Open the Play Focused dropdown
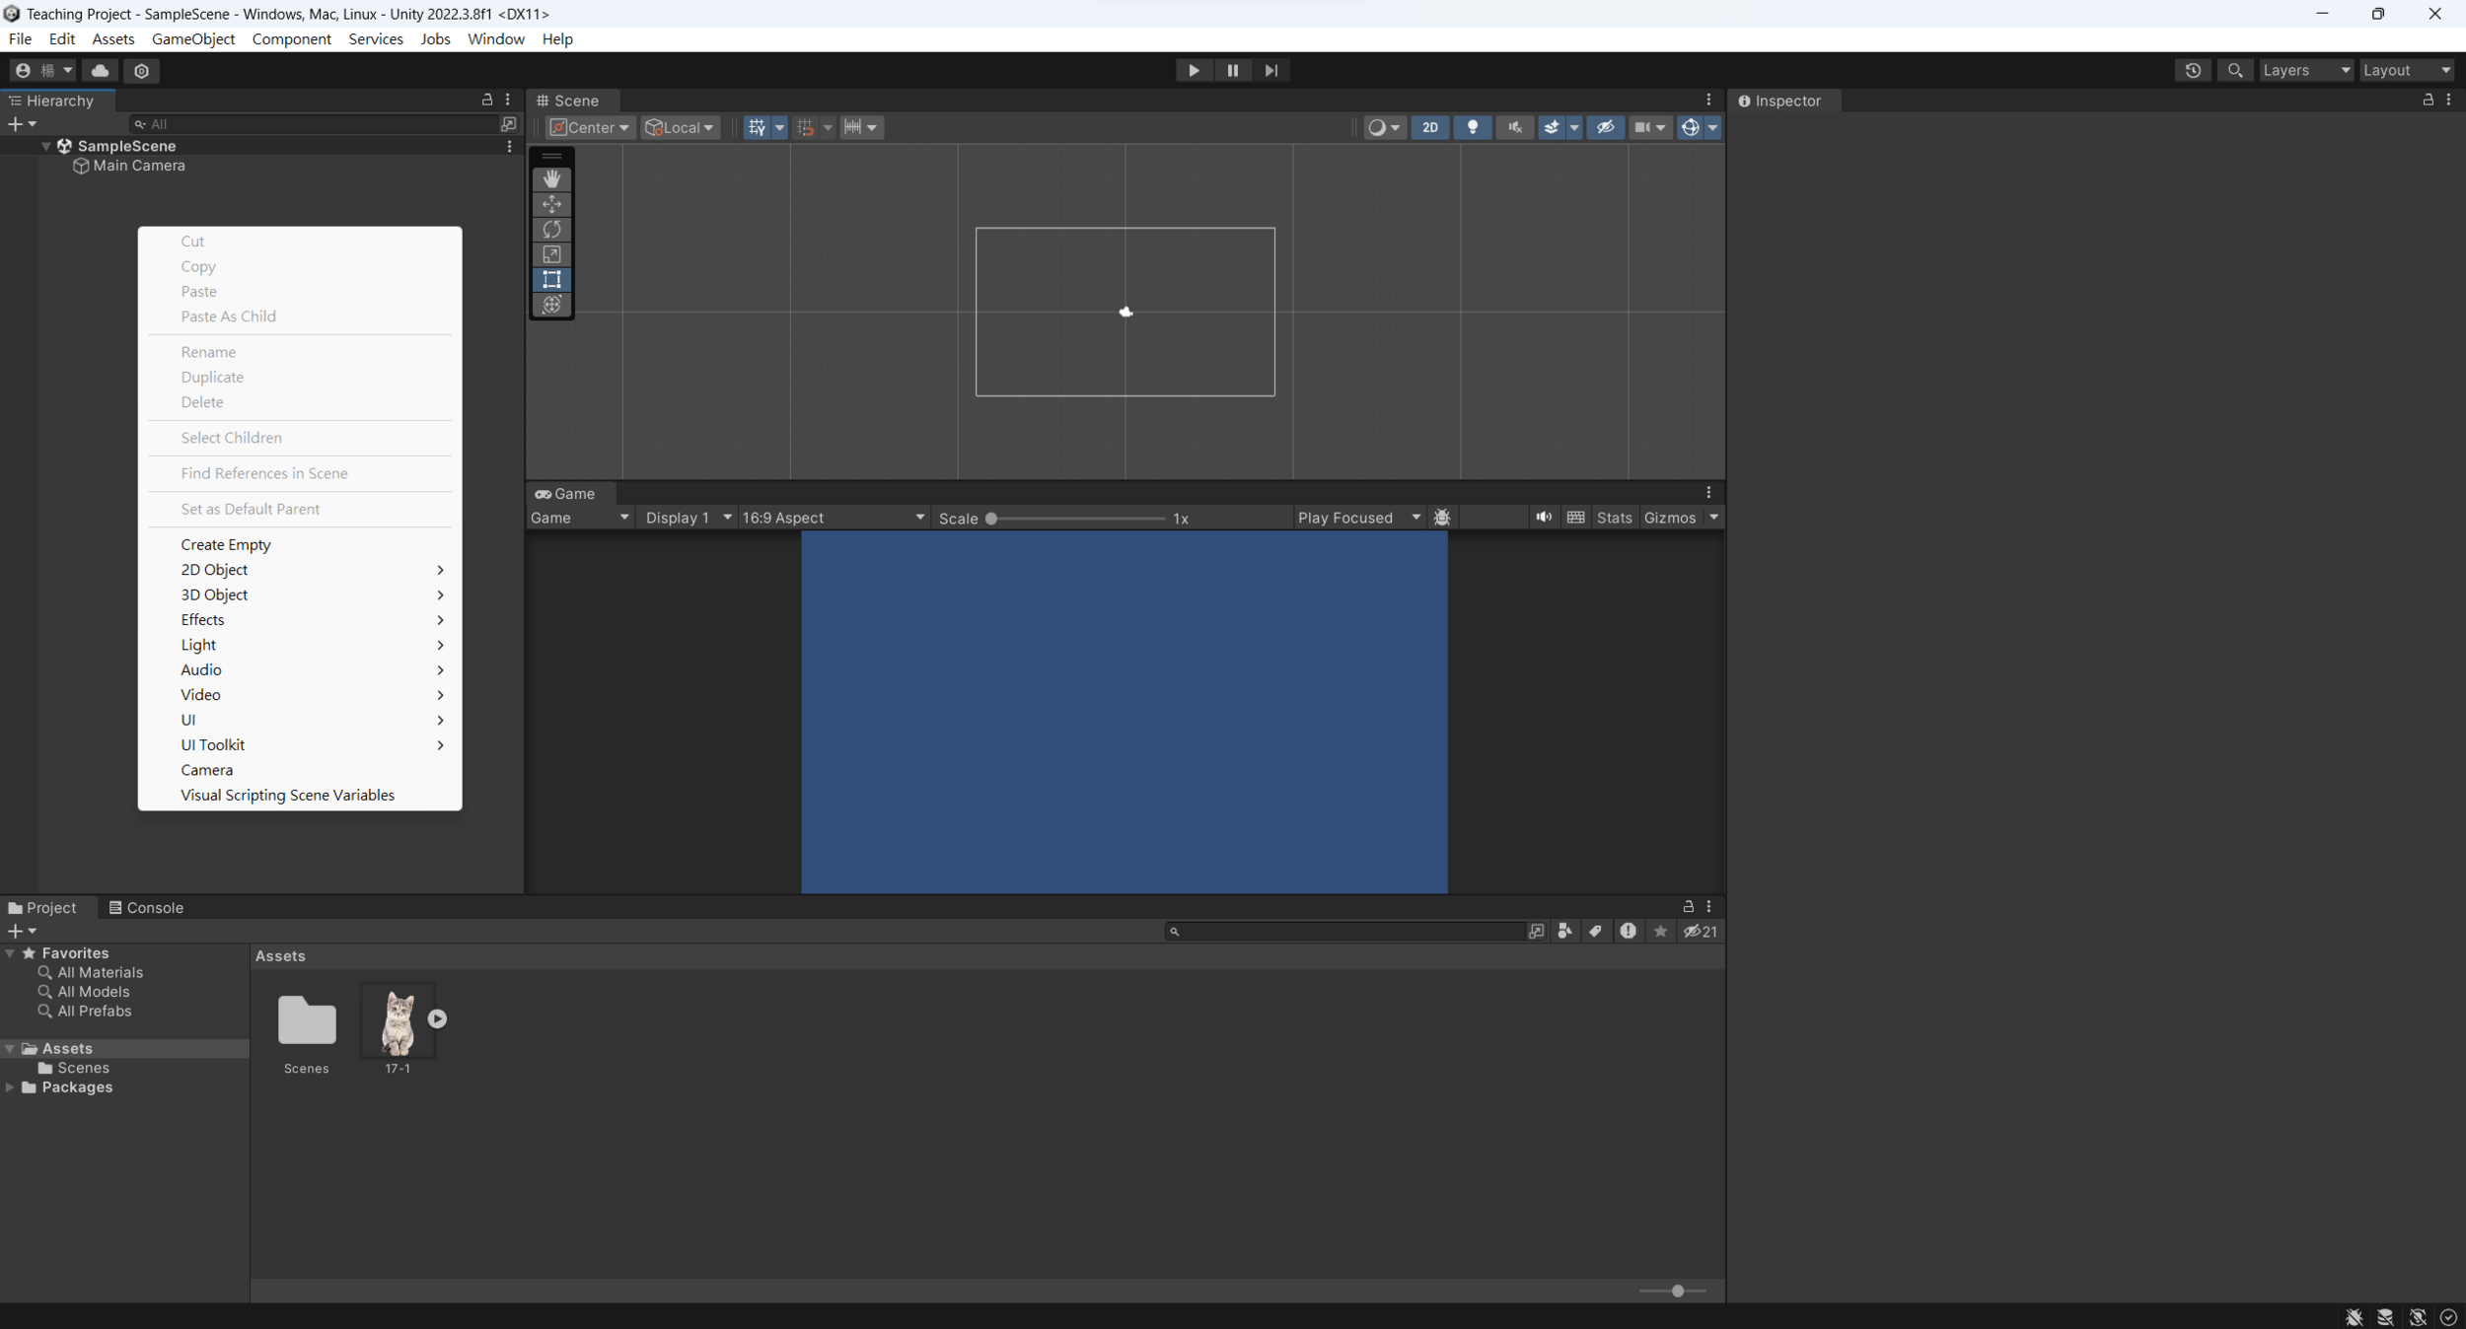 click(1358, 518)
